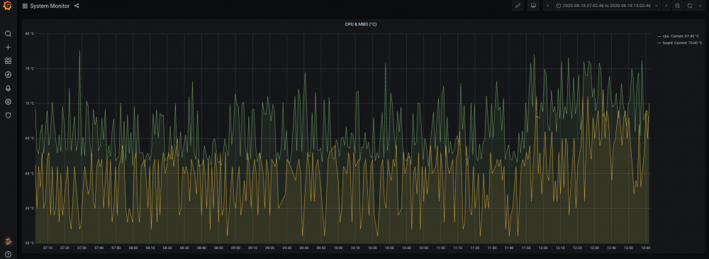The height and width of the screenshot is (259, 709).
Task: Click the 07:30 x-axis time label
Action: coord(82,248)
